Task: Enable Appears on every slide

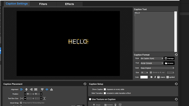Action: pyautogui.click(x=105, y=89)
